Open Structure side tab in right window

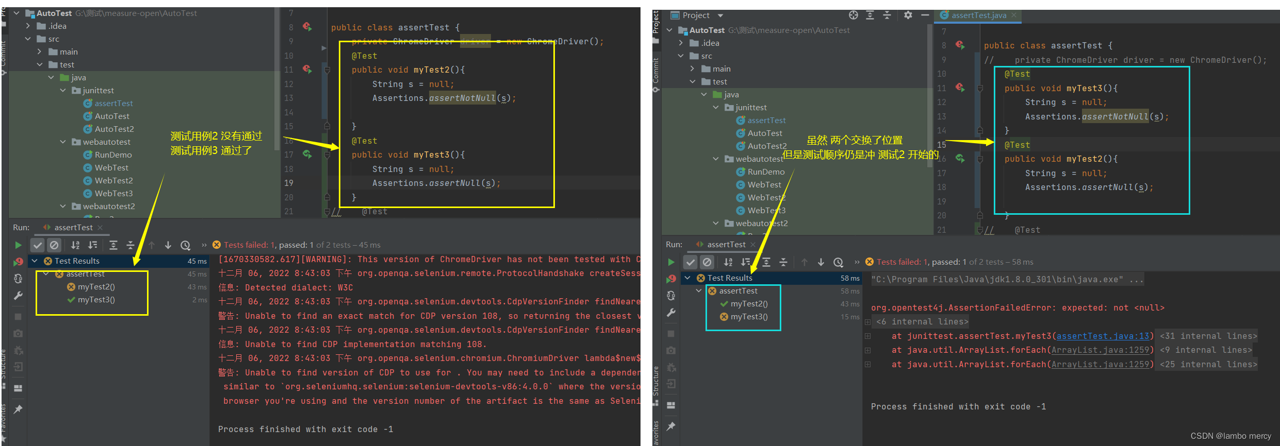656,381
